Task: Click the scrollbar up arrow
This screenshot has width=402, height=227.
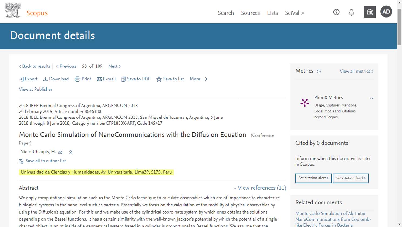Action: (399, 3)
